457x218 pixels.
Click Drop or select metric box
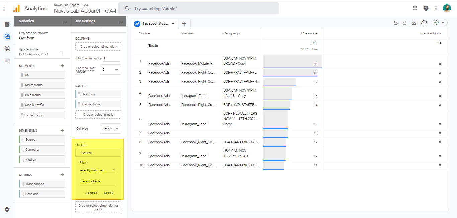coord(98,115)
